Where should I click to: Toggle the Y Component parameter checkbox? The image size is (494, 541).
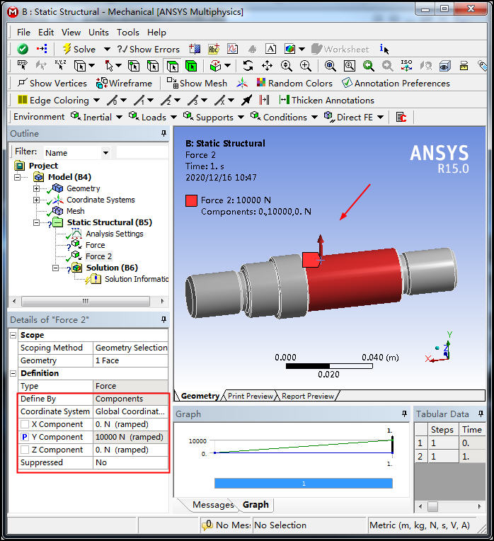tap(25, 437)
